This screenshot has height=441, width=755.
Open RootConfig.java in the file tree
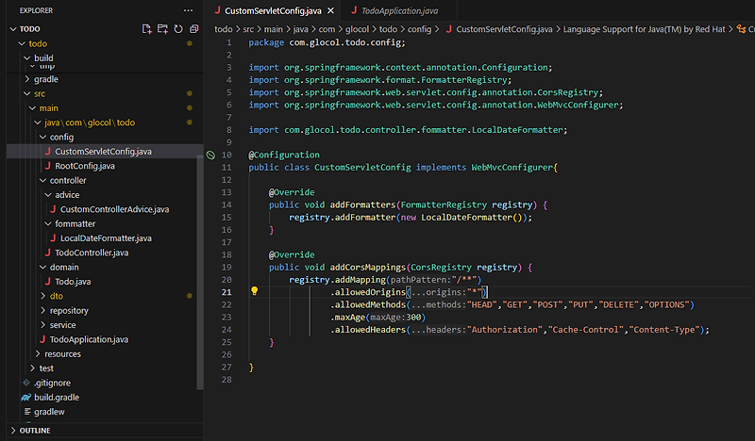point(84,166)
